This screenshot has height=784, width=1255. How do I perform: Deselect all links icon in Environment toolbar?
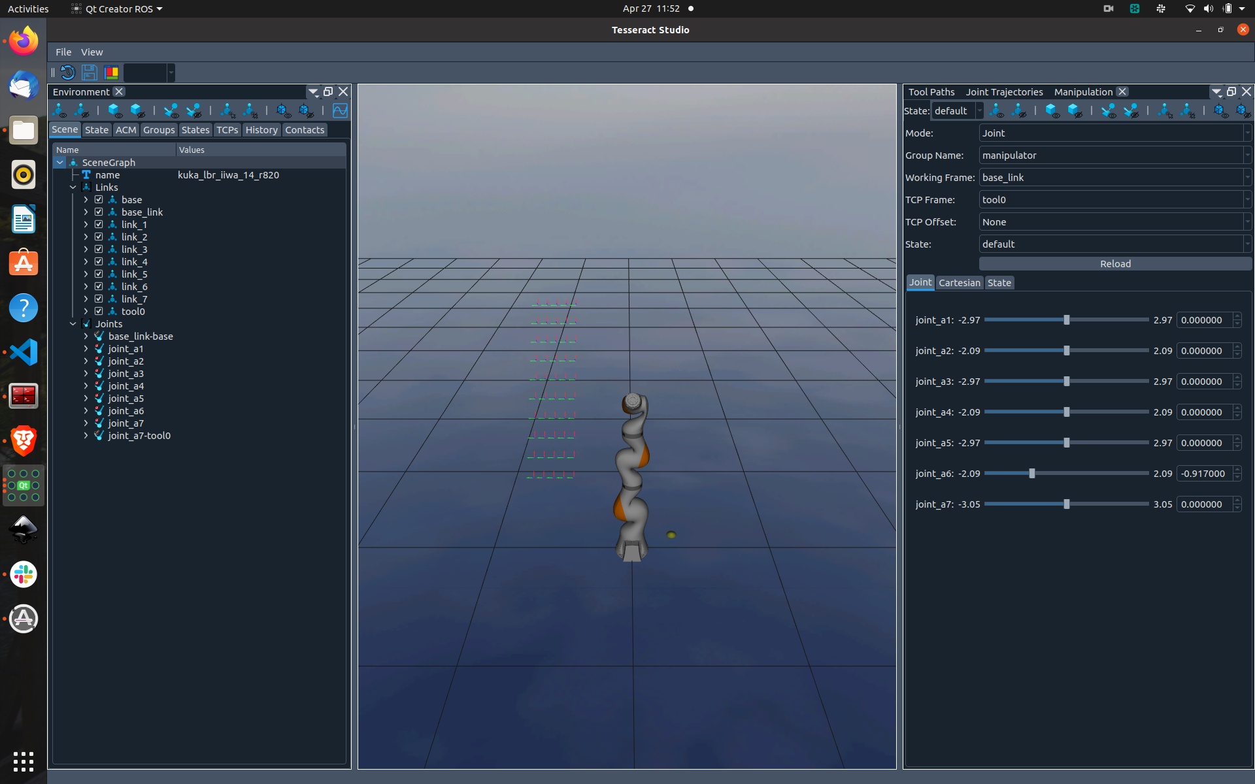tap(250, 110)
